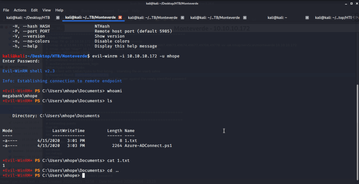Switch to the last partially visible "~/...top/HTB" tab

(333, 17)
